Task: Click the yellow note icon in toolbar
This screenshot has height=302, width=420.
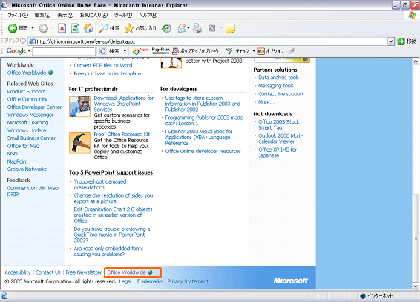Action: point(230,28)
